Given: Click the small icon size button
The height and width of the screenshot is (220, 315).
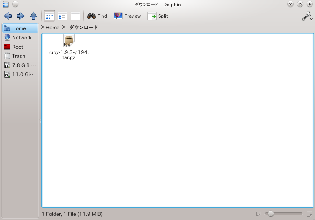Looking at the screenshot, I should click(x=258, y=214).
